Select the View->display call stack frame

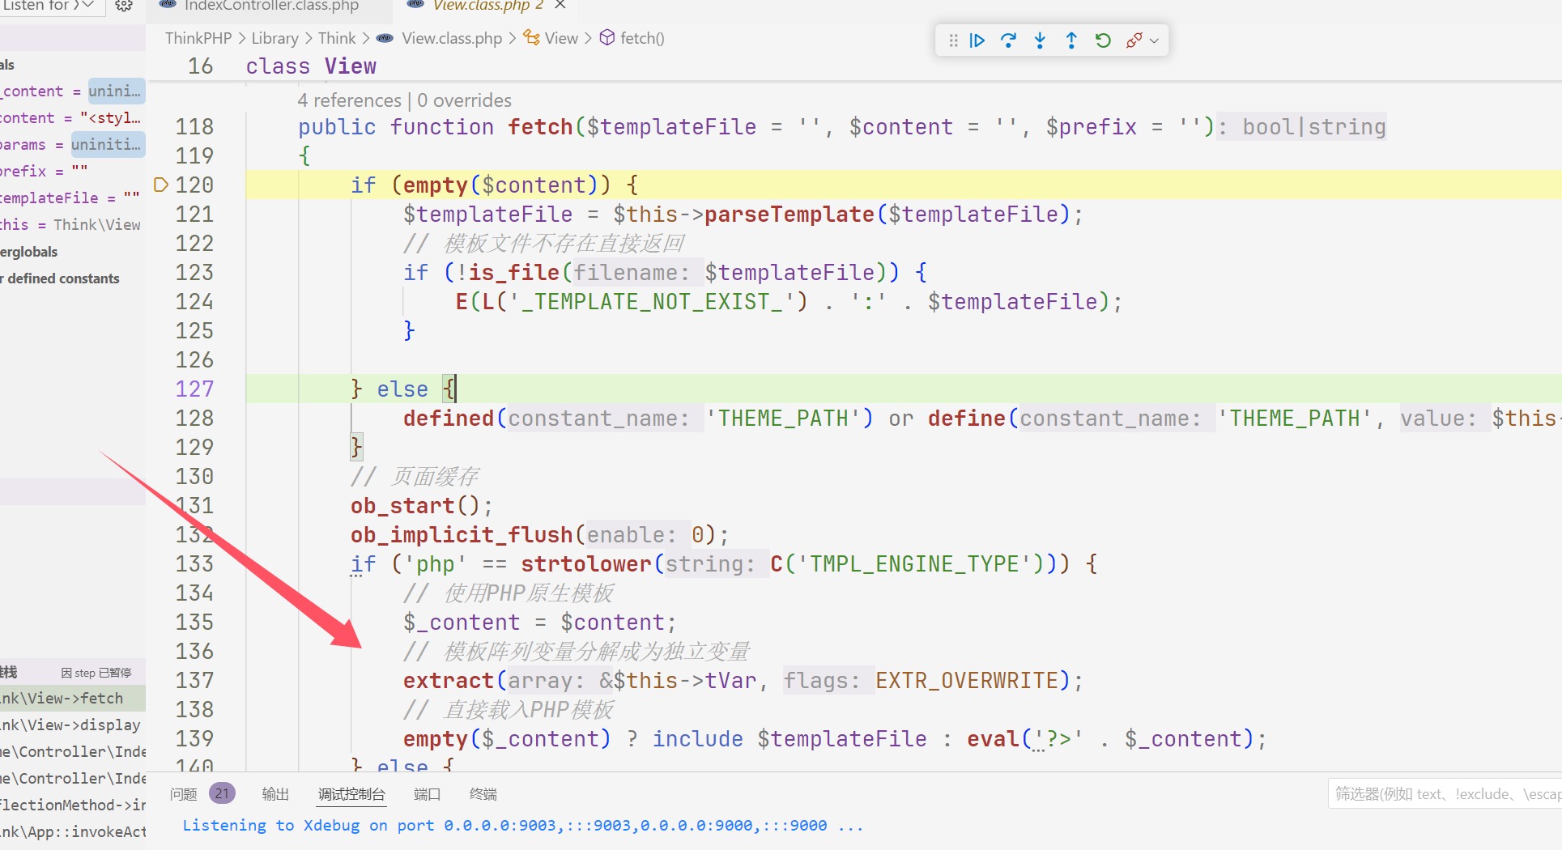point(73,725)
